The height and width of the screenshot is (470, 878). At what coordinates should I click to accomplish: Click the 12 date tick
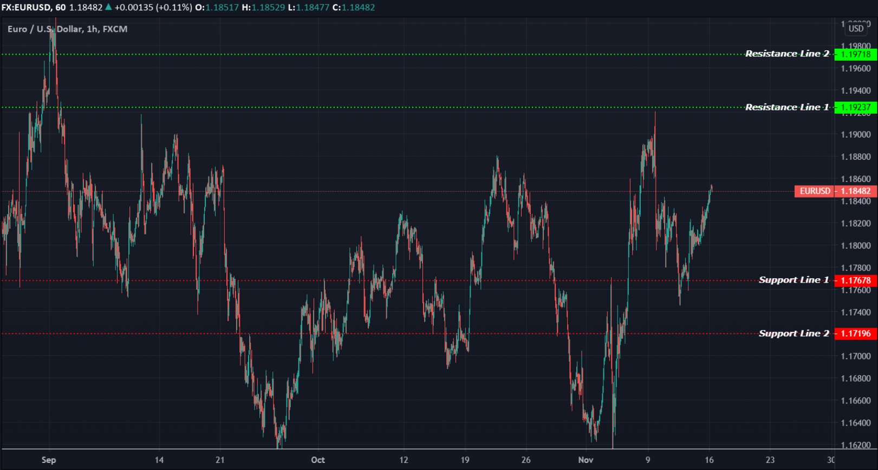click(x=404, y=460)
